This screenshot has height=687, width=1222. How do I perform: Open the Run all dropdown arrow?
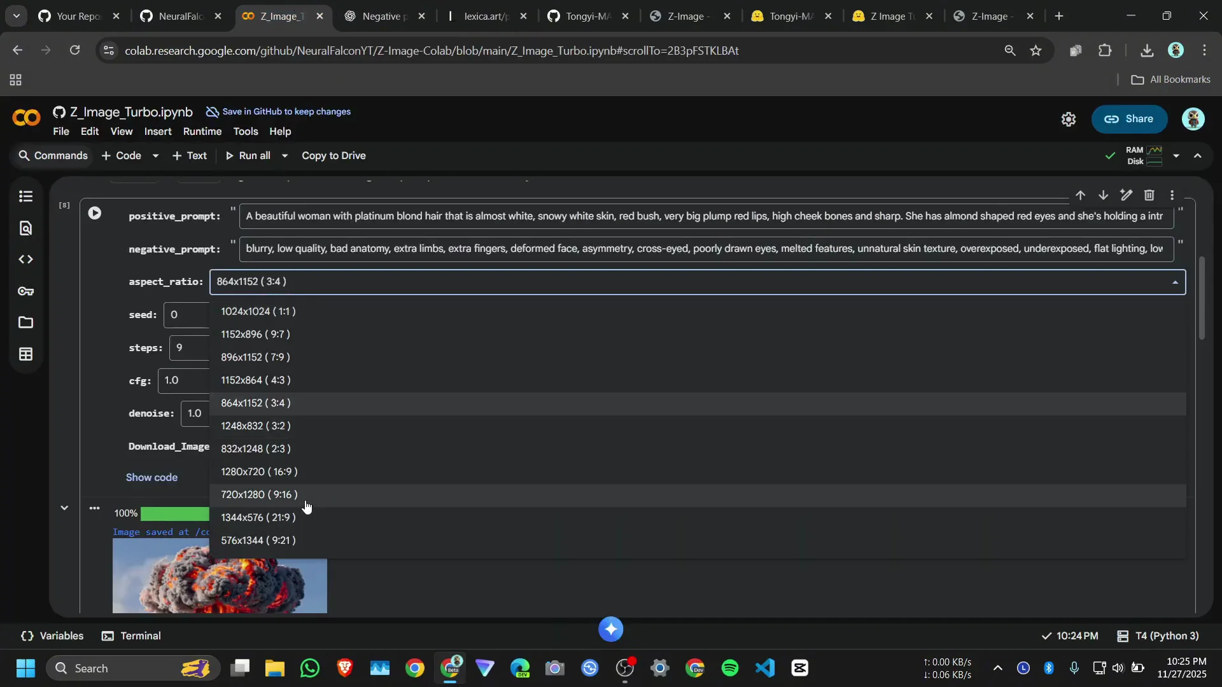click(x=284, y=155)
